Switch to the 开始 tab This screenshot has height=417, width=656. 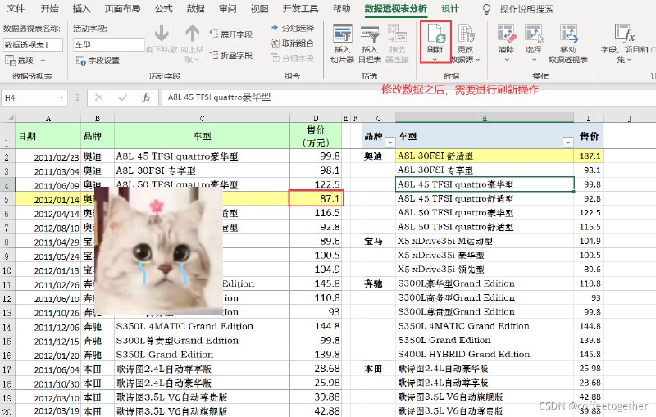(50, 9)
